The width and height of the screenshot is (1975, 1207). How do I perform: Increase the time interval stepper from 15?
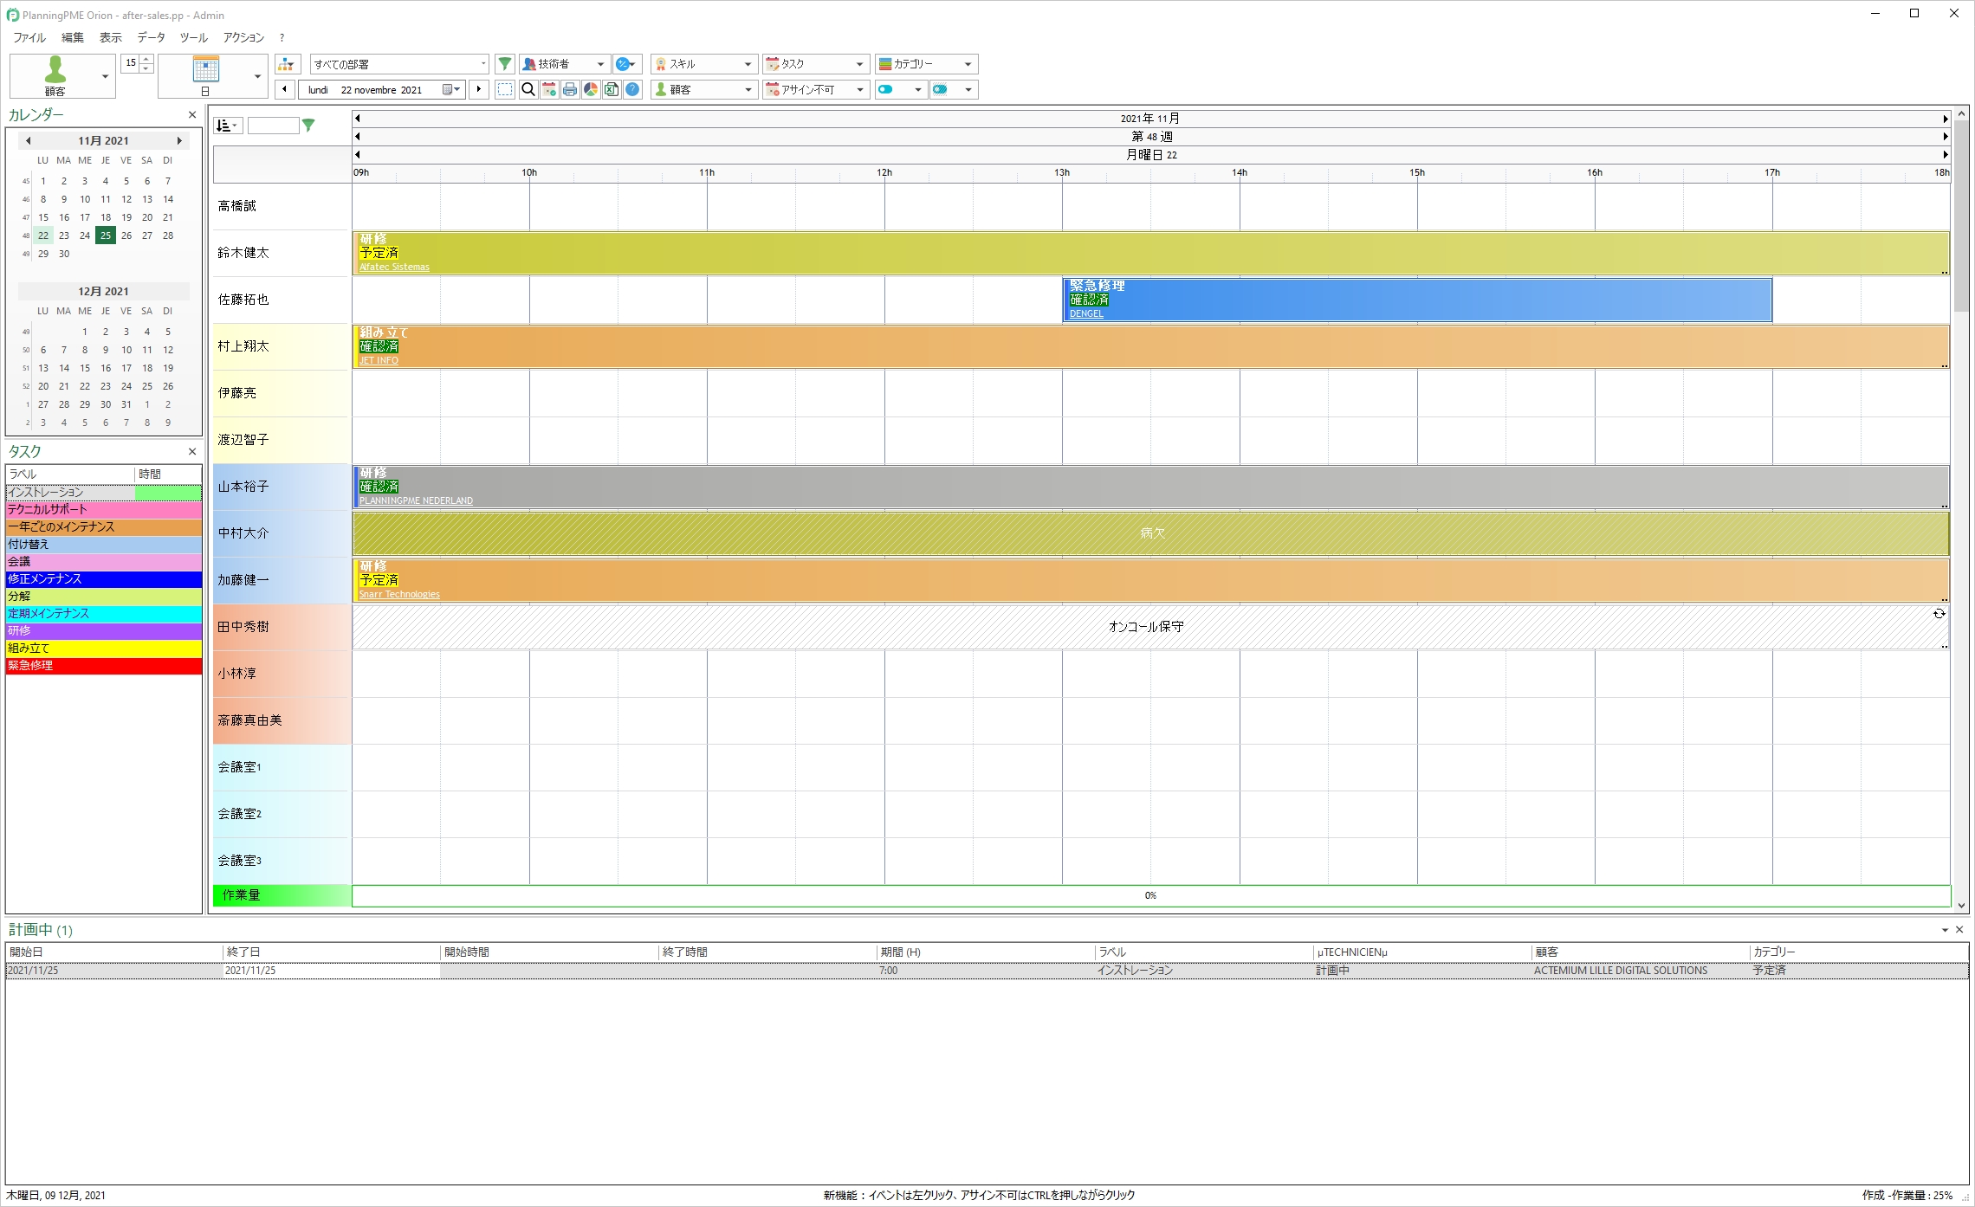pyautogui.click(x=146, y=59)
